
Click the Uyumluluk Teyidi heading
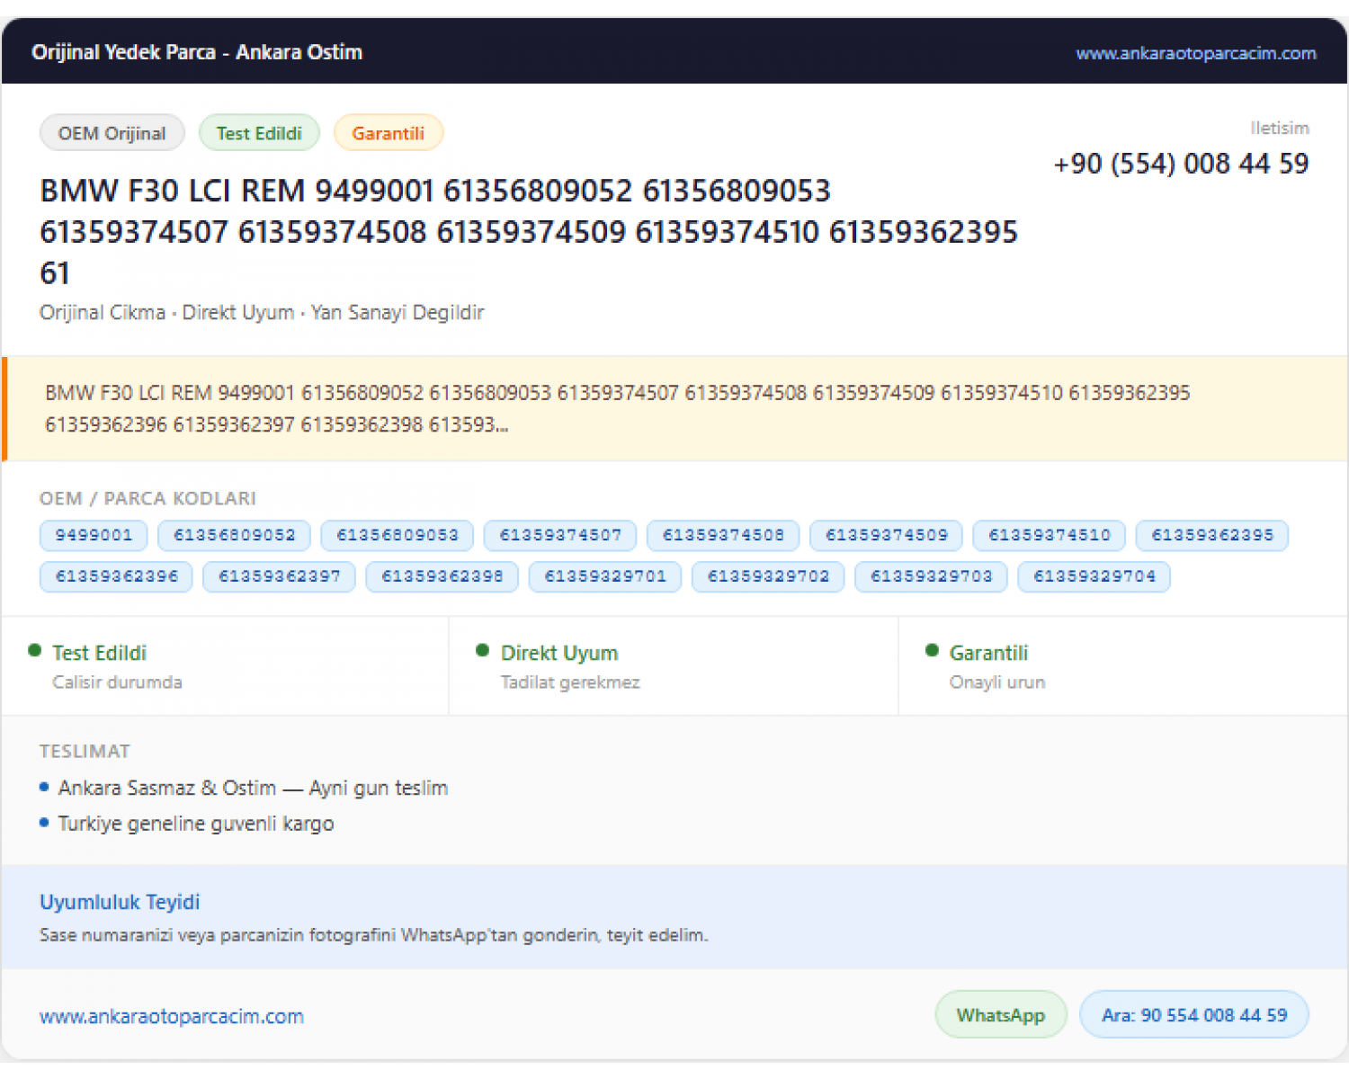click(120, 902)
